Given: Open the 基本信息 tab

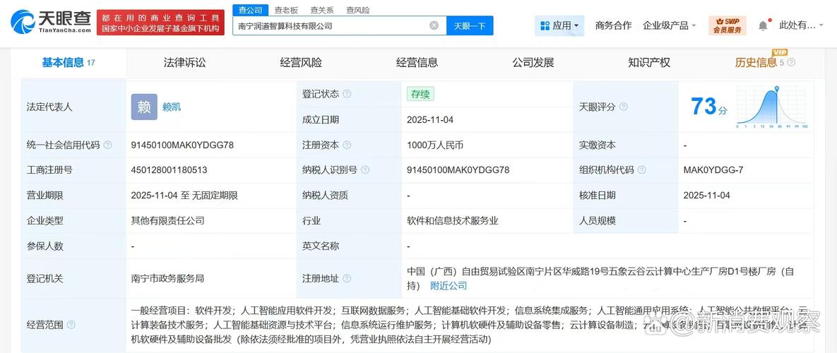Looking at the screenshot, I should click(x=69, y=62).
